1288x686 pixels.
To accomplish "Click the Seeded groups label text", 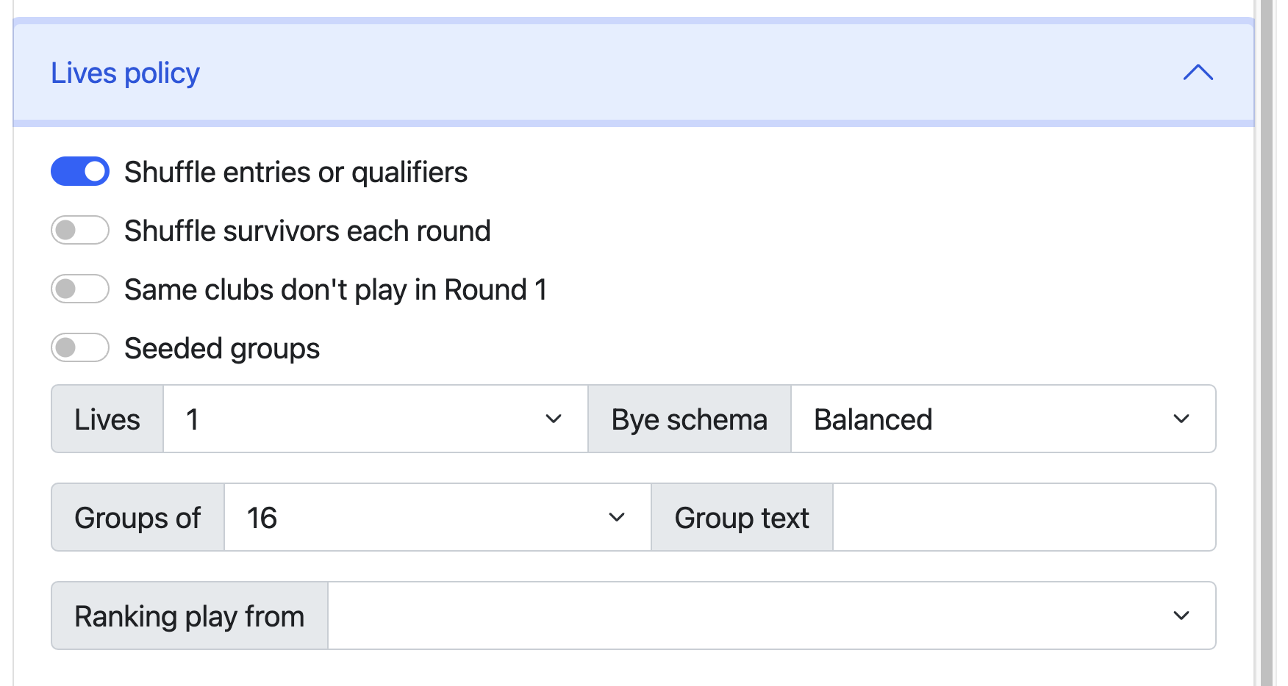I will point(222,349).
